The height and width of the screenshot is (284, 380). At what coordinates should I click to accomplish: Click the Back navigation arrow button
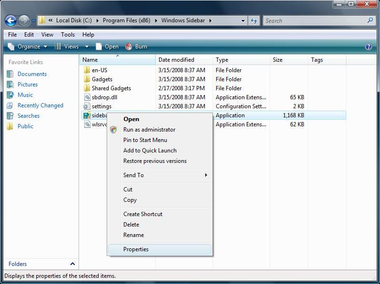(x=10, y=21)
